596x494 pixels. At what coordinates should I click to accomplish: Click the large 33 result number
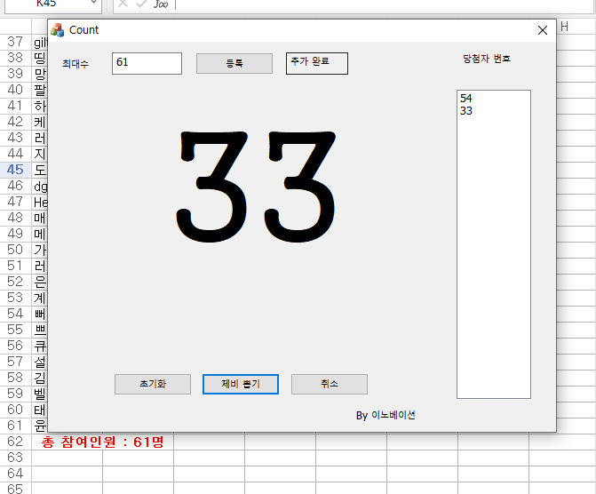[x=256, y=187]
